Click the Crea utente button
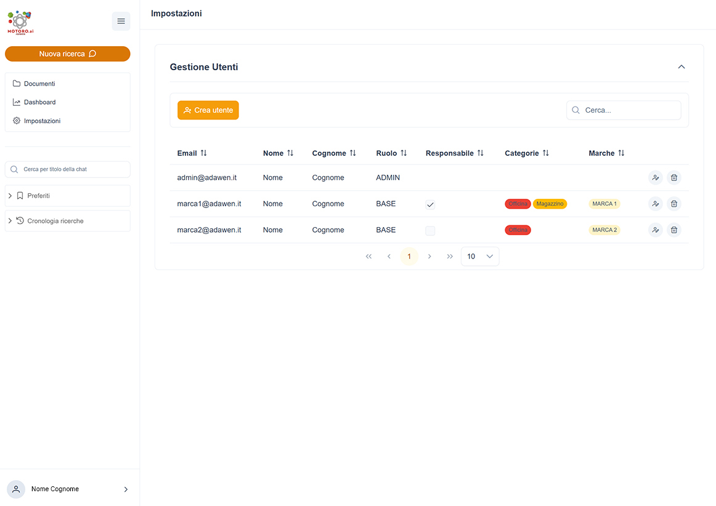716x506 pixels. 208,110
